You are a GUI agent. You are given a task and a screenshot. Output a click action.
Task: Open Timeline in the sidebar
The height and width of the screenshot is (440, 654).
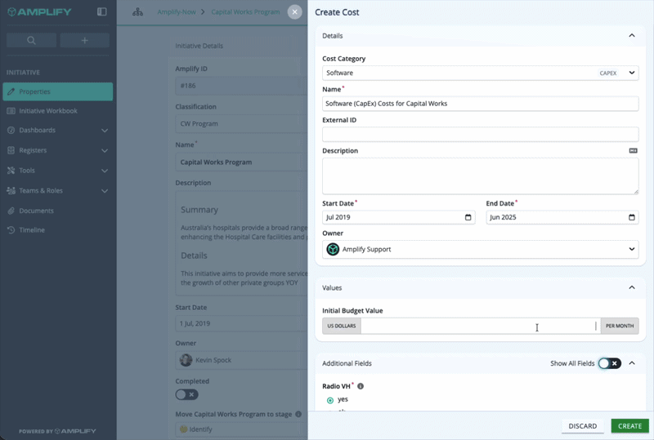(x=57, y=230)
